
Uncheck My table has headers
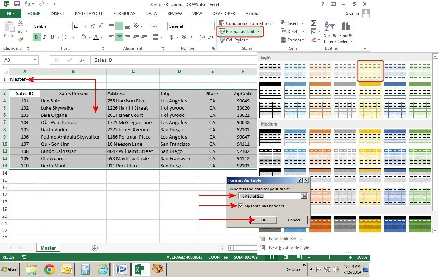coord(241,206)
